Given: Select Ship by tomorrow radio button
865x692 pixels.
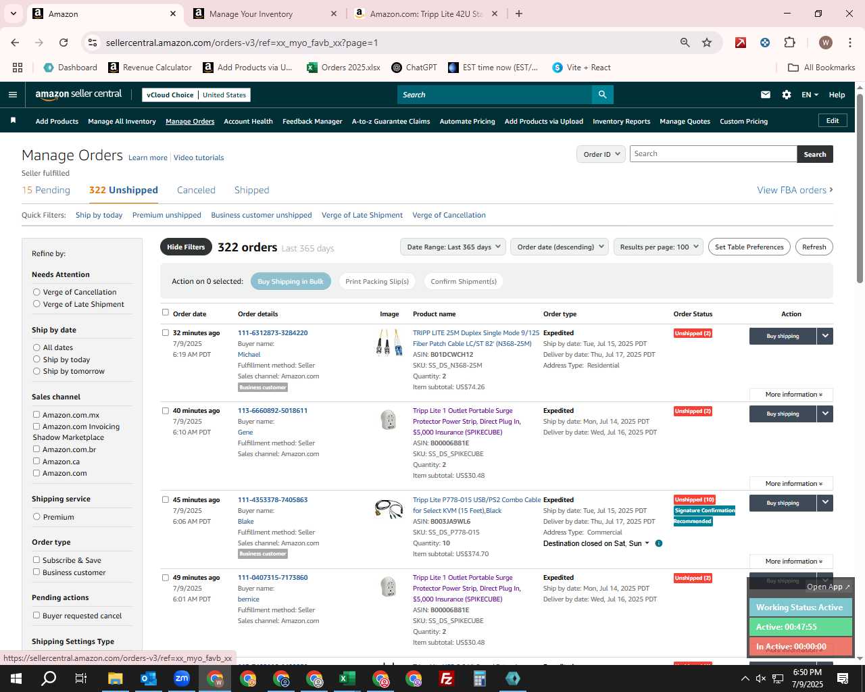Looking at the screenshot, I should point(36,371).
